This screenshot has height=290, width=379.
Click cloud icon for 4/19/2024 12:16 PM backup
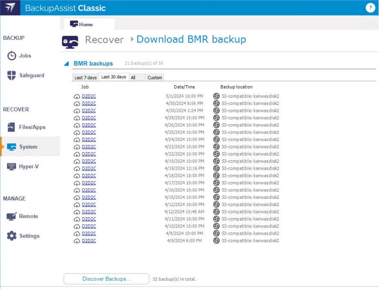coord(77,169)
